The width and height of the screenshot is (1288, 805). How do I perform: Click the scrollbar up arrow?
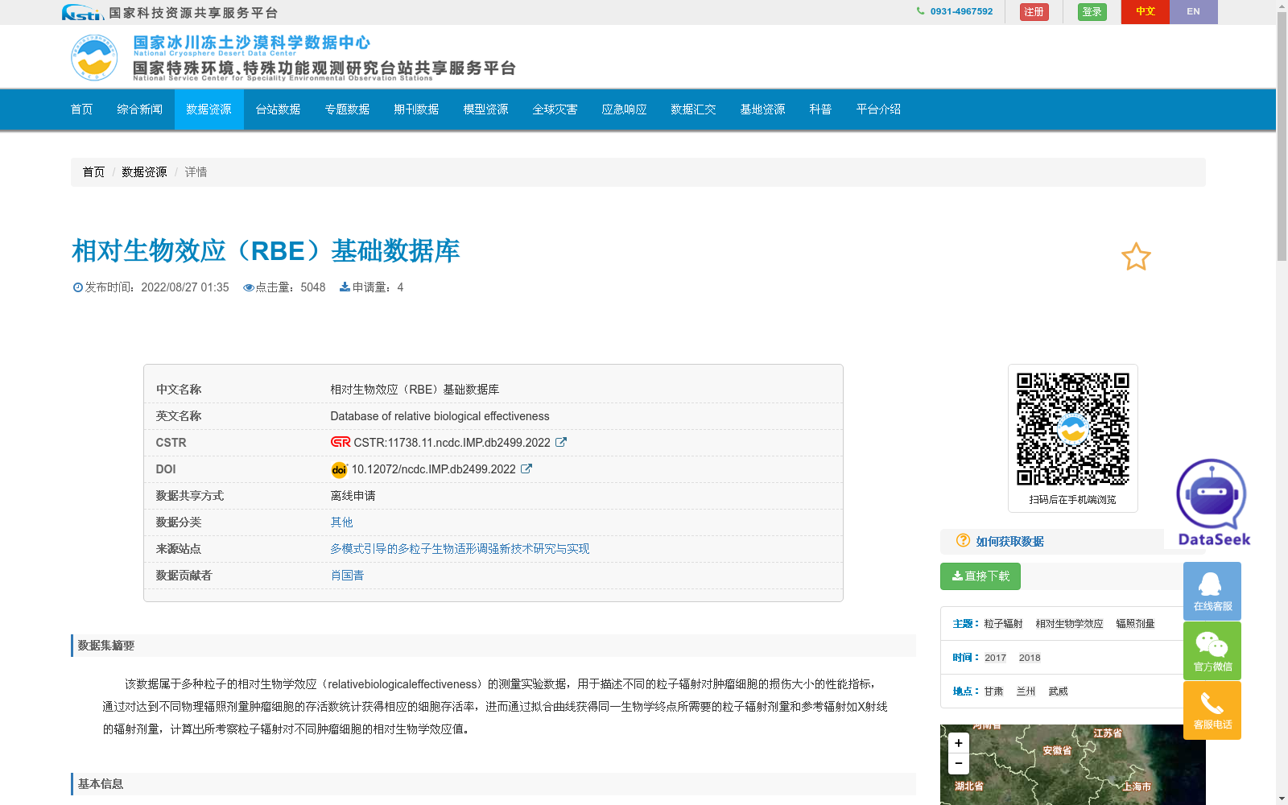1282,6
